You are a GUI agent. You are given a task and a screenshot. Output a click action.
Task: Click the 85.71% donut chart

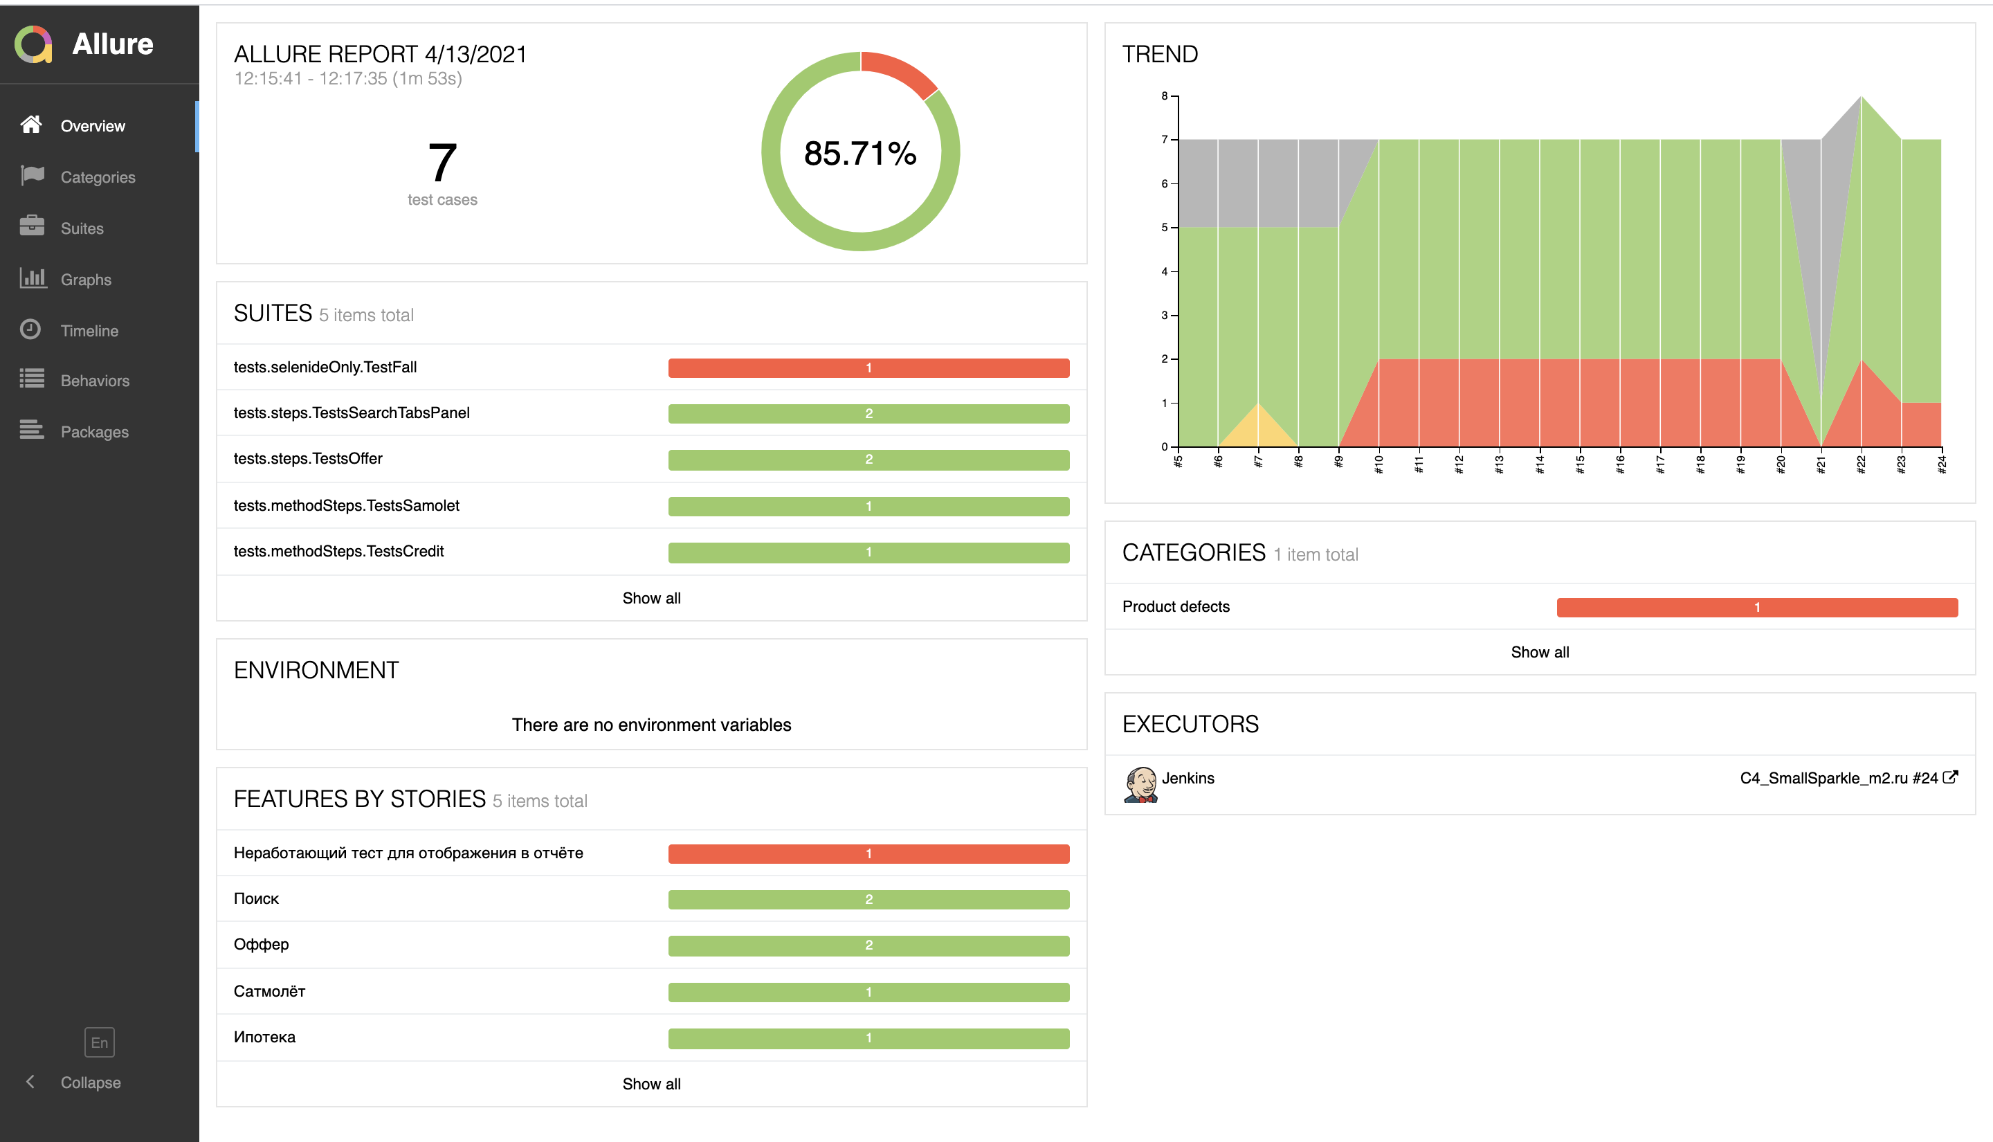point(861,152)
